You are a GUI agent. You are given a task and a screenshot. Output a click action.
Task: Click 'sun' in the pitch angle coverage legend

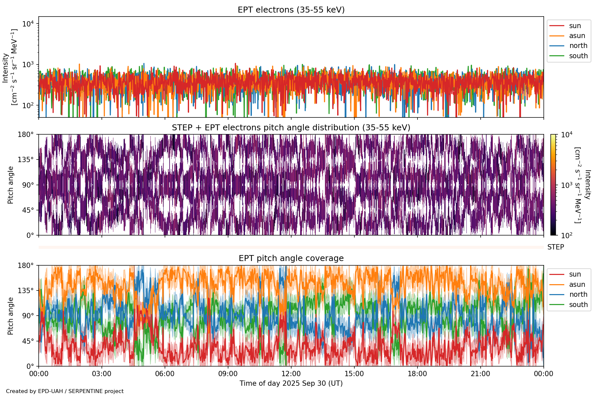coord(575,274)
